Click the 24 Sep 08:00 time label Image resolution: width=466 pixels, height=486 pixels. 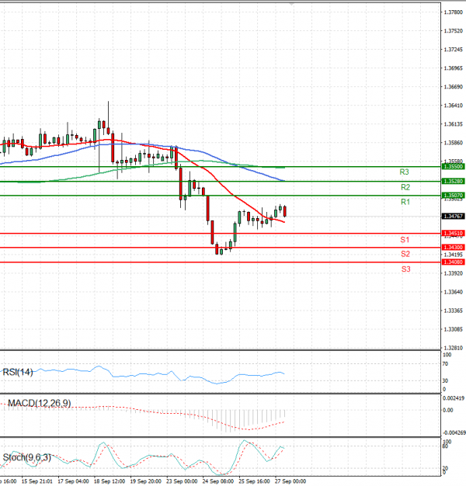pyautogui.click(x=218, y=481)
